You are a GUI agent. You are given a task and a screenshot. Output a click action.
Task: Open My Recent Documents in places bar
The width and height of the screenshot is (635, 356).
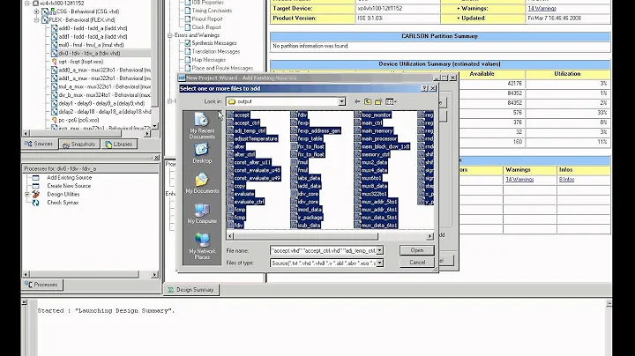[x=202, y=126]
